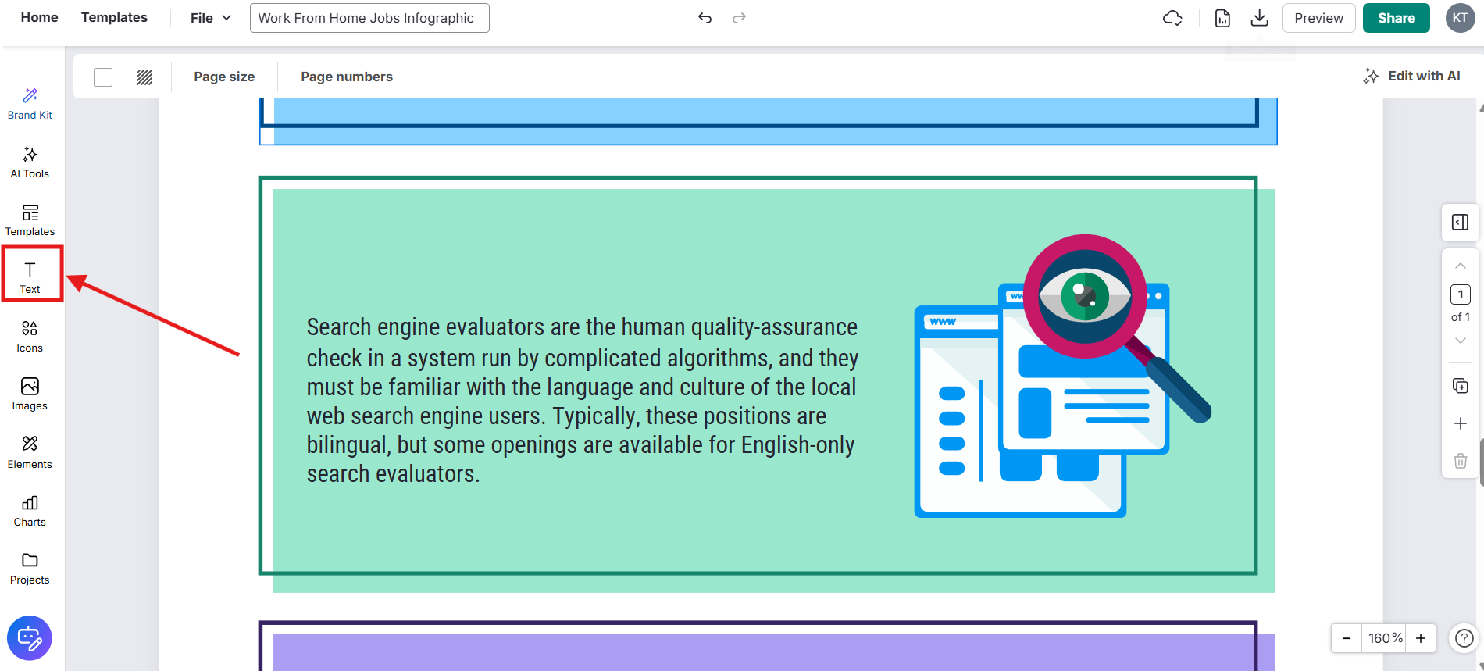Click the Preview button

point(1318,18)
